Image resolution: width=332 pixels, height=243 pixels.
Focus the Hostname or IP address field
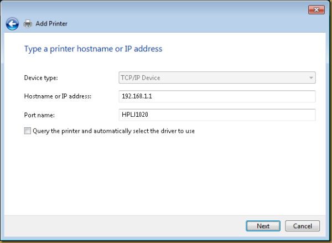tap(217, 96)
